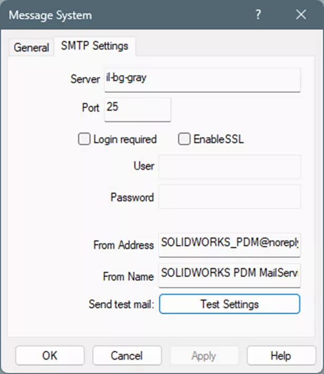Image resolution: width=324 pixels, height=374 pixels.
Task: Switch to the General tab
Action: click(x=31, y=47)
